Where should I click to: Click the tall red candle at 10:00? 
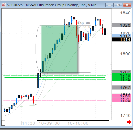tap(76, 28)
